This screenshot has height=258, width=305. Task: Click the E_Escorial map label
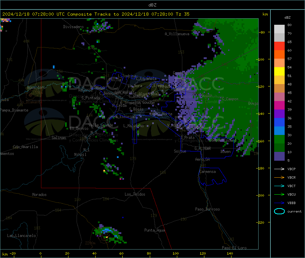[x=125, y=117]
